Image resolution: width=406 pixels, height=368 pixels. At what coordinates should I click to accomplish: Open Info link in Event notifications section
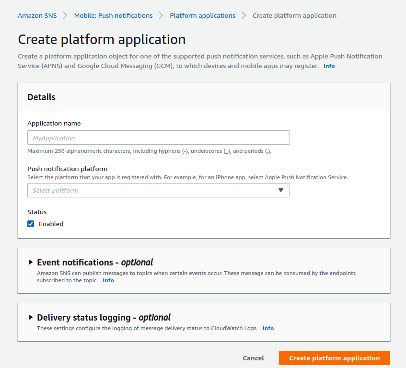tap(108, 280)
